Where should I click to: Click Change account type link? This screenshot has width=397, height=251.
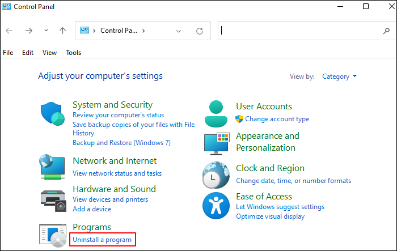tap(277, 119)
